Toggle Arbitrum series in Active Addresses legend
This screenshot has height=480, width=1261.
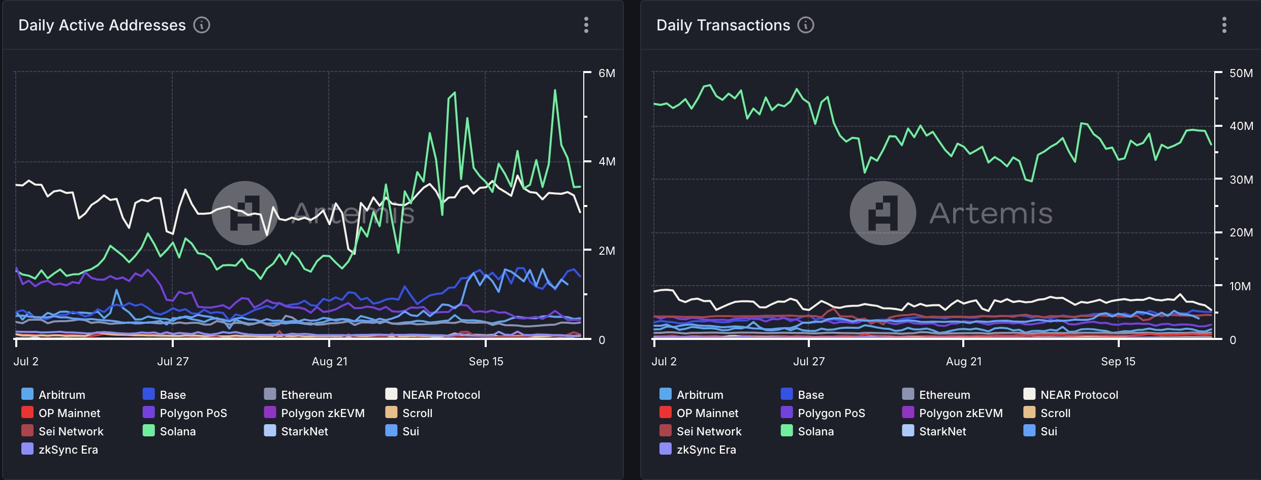(x=53, y=394)
